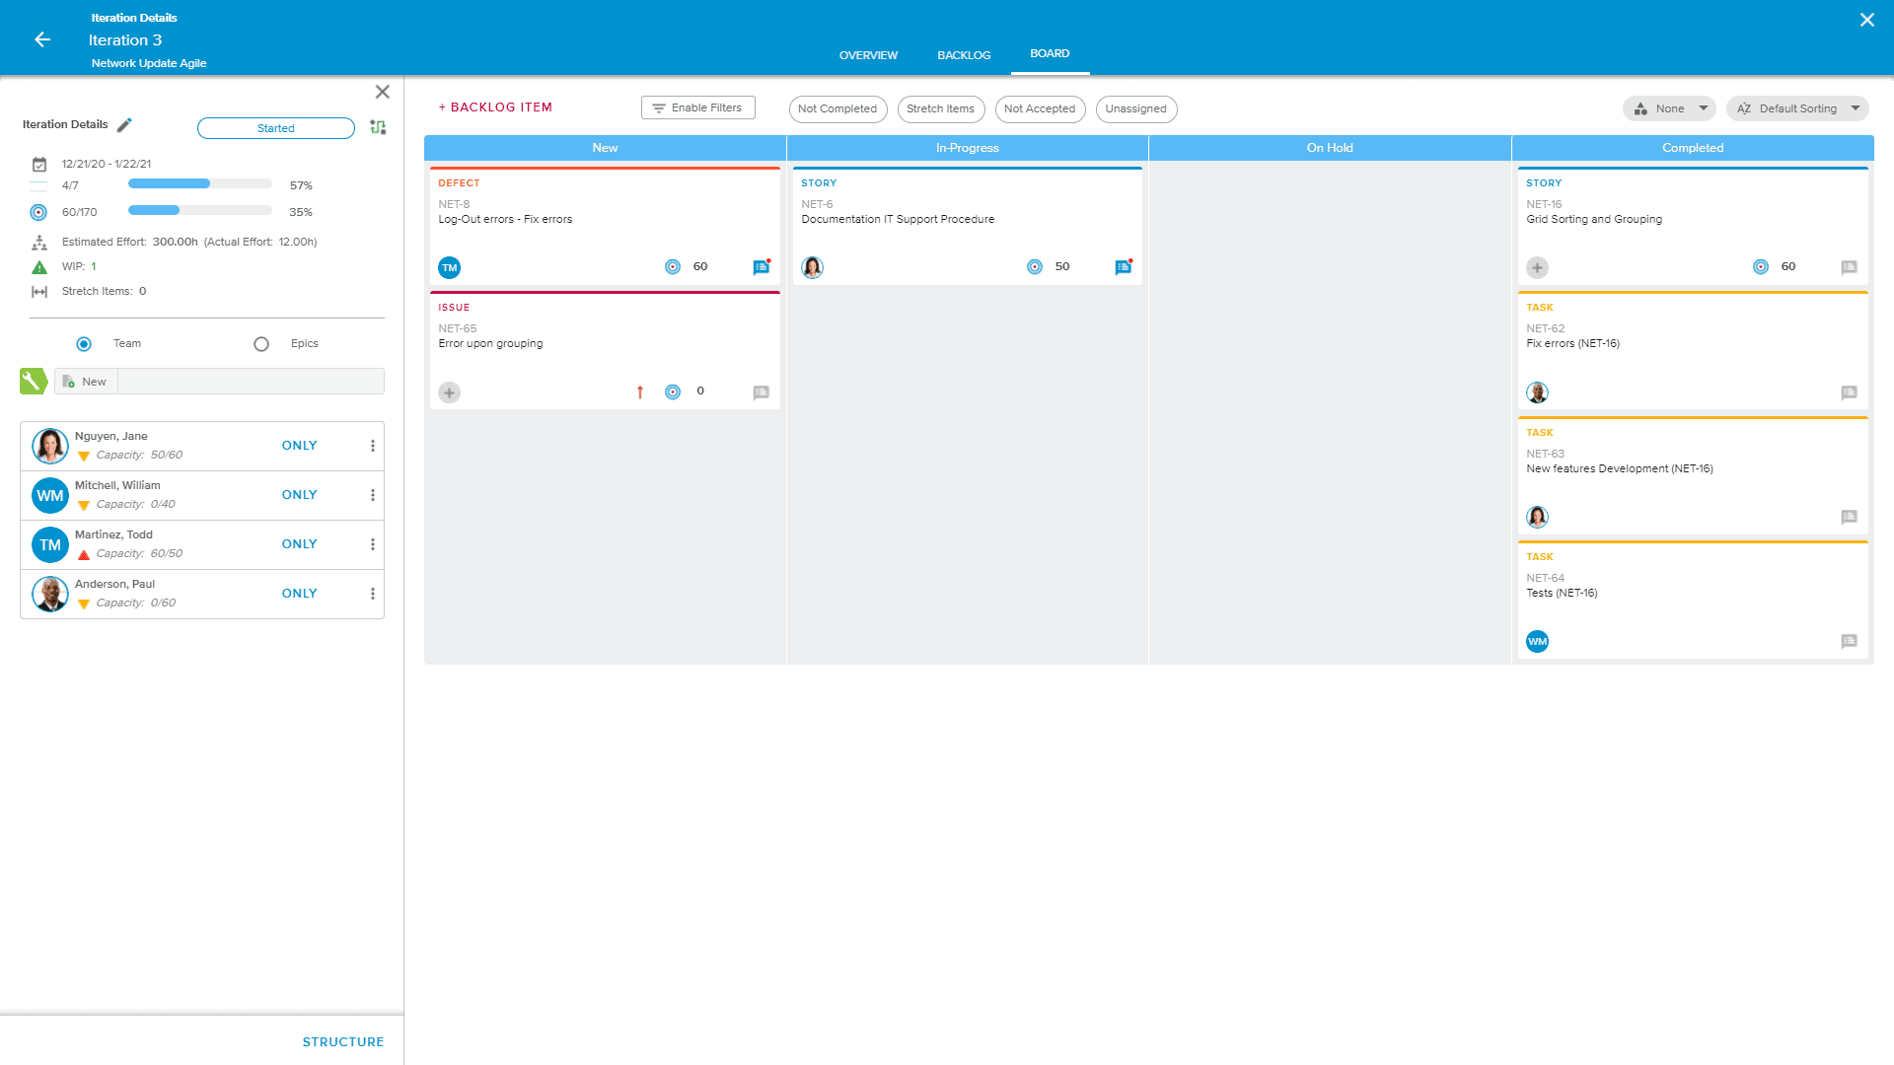Edit iteration details with pencil icon
The height and width of the screenshot is (1065, 1894).
pyautogui.click(x=124, y=125)
